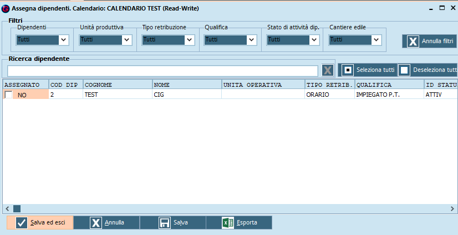
Task: Click the horizontal scrollbar right arrow
Action: point(452,208)
